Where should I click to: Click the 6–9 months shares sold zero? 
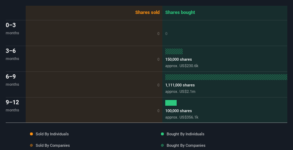coord(158,85)
